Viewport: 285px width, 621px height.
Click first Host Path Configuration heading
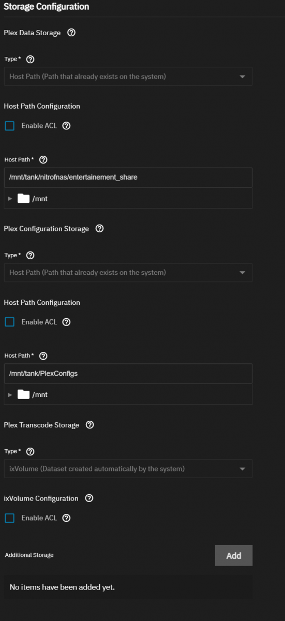click(x=42, y=106)
